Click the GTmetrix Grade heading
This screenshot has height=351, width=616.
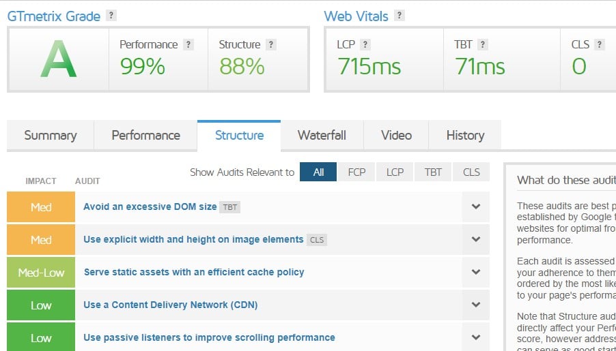point(54,16)
